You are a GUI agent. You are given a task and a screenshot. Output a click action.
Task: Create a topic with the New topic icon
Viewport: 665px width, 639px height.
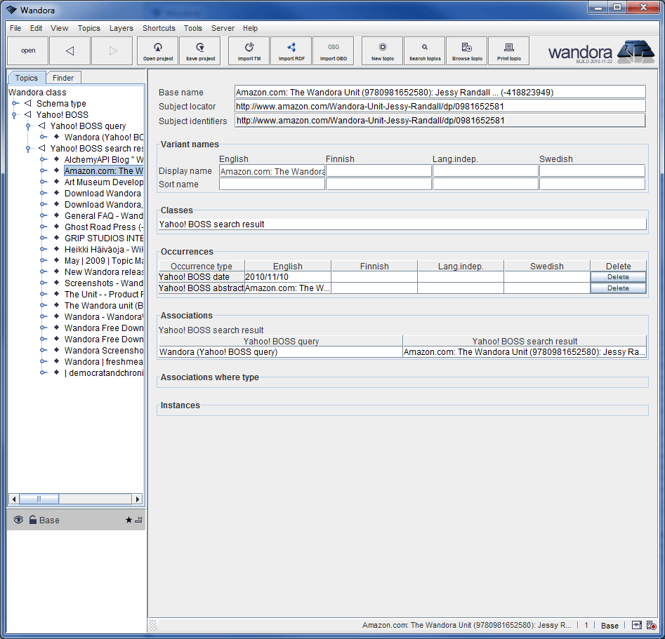coord(381,51)
